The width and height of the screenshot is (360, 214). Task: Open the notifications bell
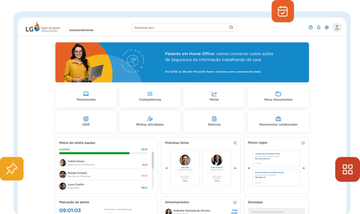click(x=318, y=28)
